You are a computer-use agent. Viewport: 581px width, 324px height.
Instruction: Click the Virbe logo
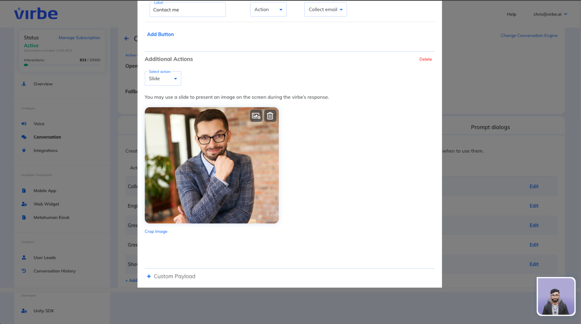point(36,14)
